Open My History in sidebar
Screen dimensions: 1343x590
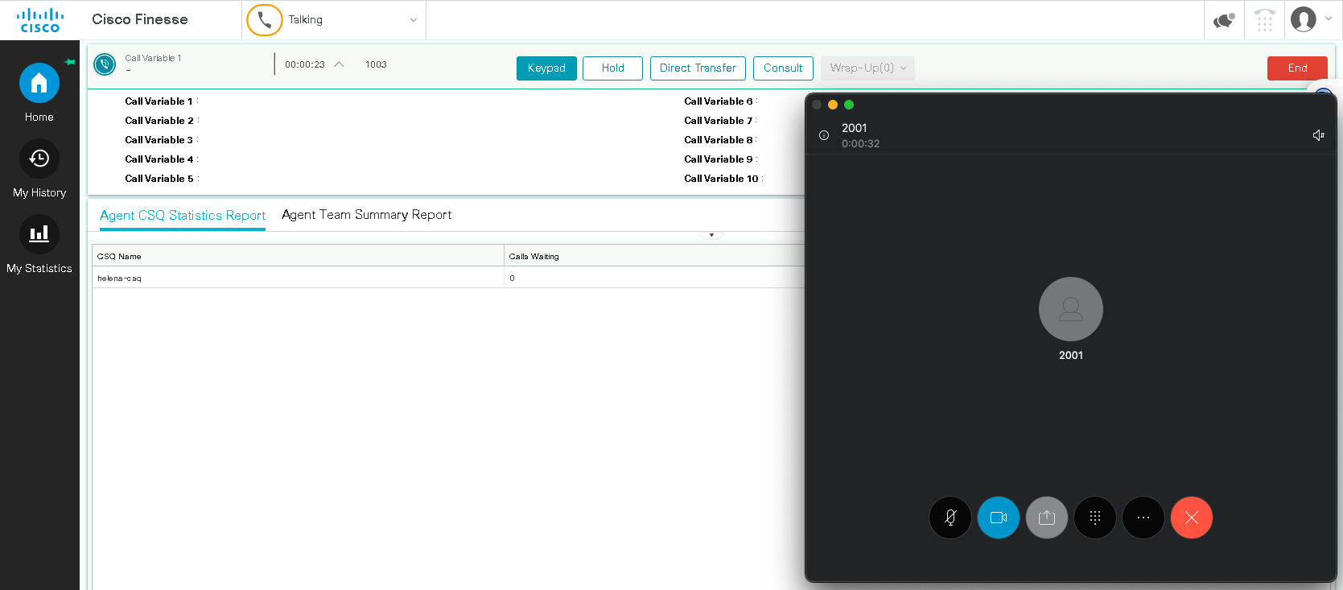pyautogui.click(x=39, y=159)
